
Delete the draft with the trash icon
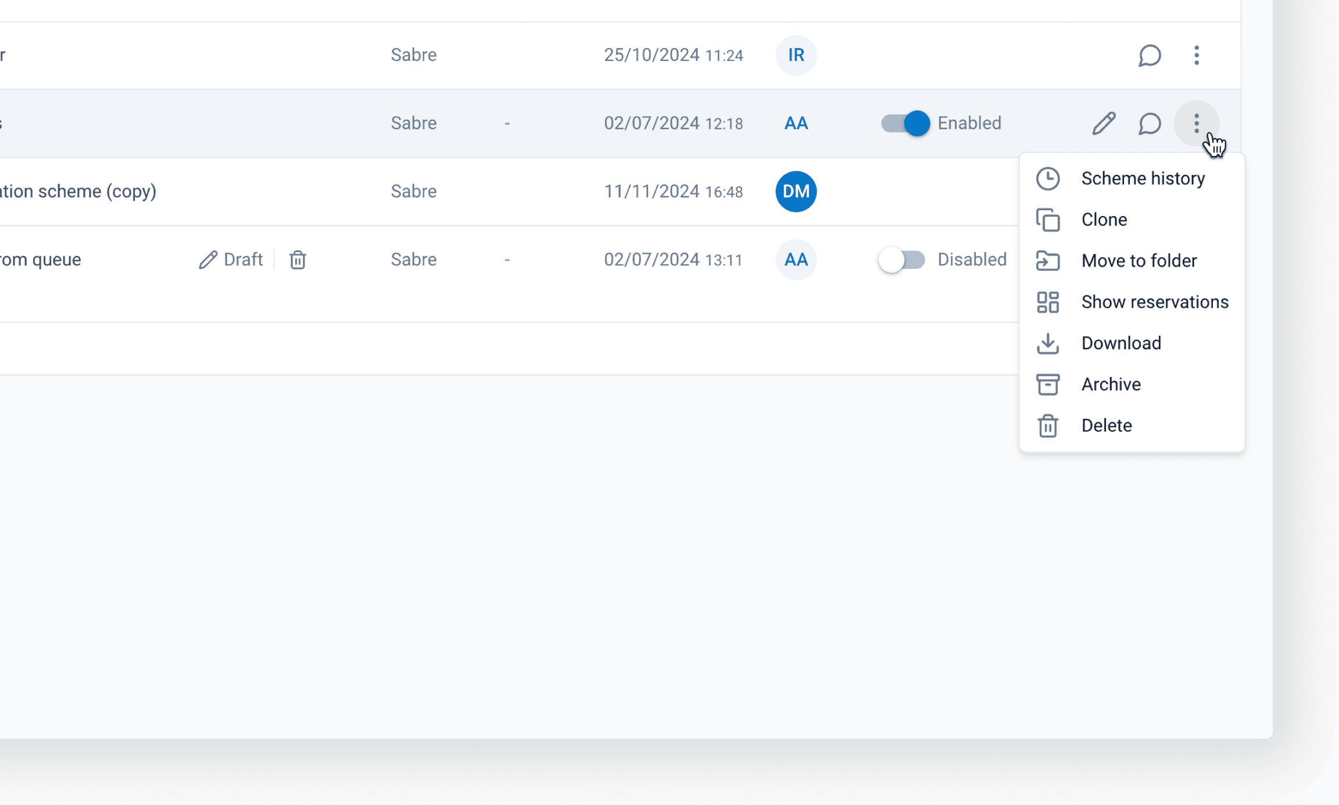tap(298, 260)
